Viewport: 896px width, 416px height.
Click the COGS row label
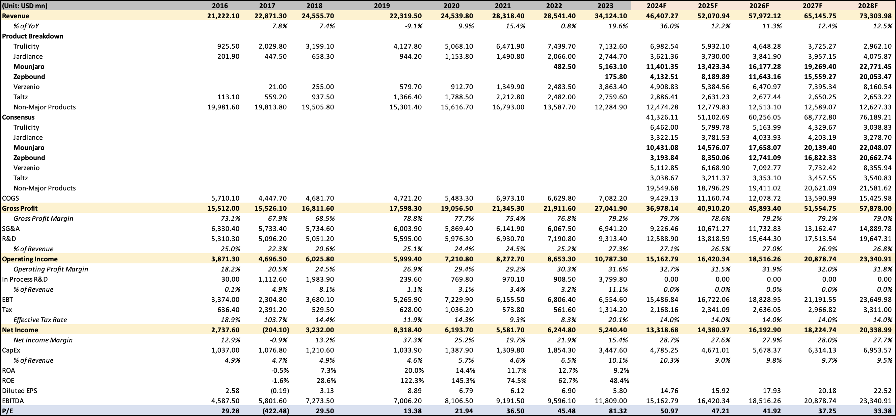point(10,198)
